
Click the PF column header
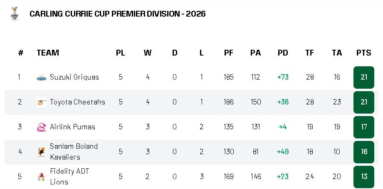[x=229, y=53]
